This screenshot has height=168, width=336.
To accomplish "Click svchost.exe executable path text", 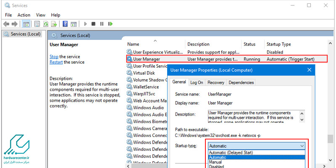I will (218, 135).
